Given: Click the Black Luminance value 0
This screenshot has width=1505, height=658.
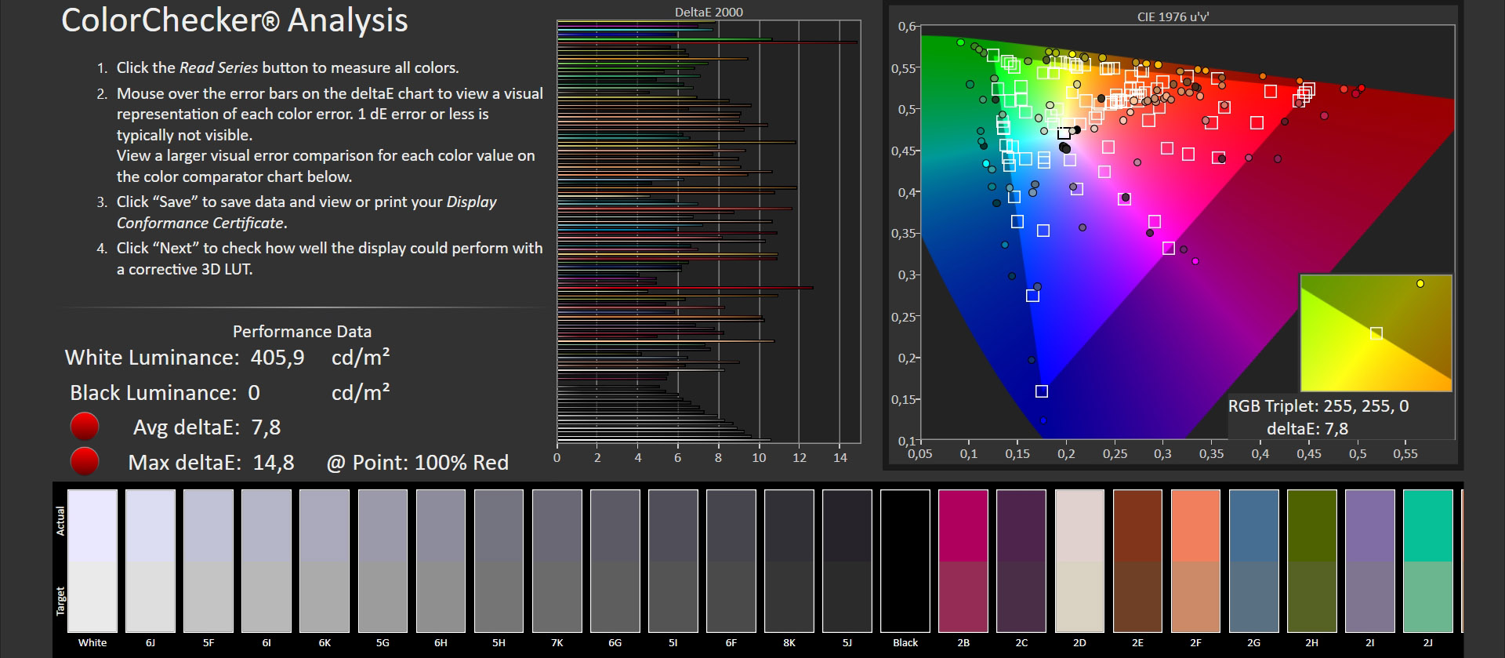Looking at the screenshot, I should (x=254, y=393).
